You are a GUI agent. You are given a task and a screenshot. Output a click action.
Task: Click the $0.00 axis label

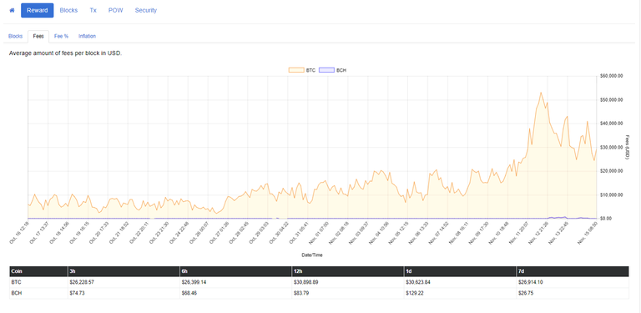605,219
